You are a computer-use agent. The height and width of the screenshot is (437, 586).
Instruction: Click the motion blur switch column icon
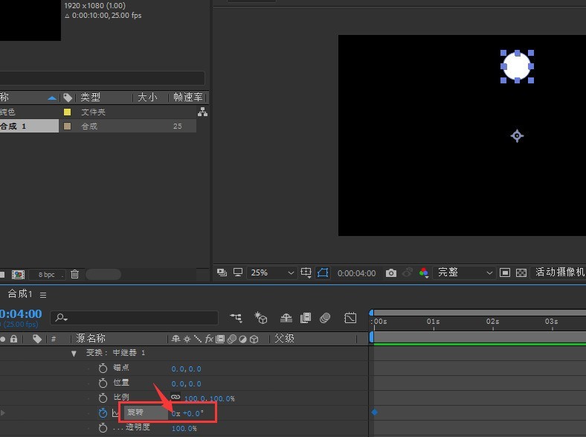[x=232, y=339]
